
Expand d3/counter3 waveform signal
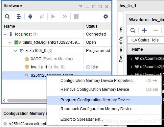coord(131,59)
